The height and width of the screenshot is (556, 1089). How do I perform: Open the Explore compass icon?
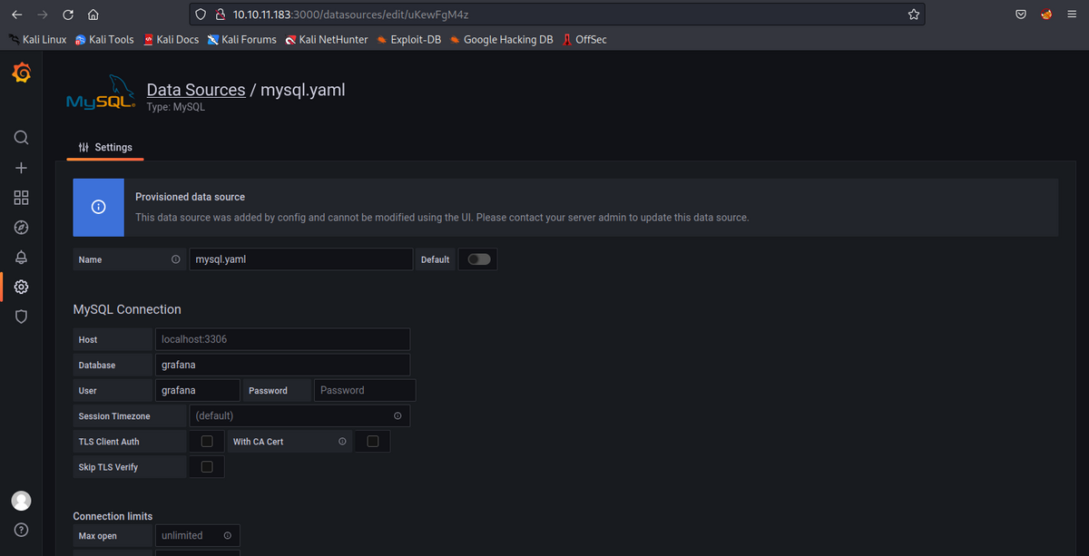(22, 228)
